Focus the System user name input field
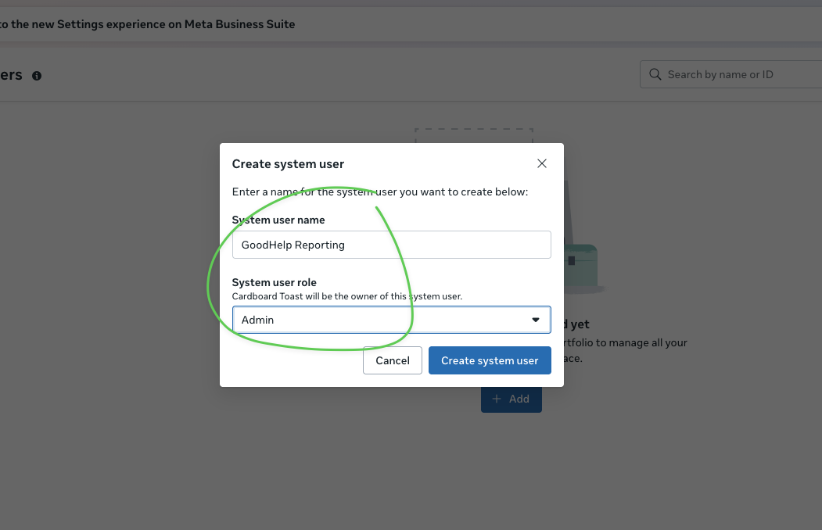 coord(391,245)
